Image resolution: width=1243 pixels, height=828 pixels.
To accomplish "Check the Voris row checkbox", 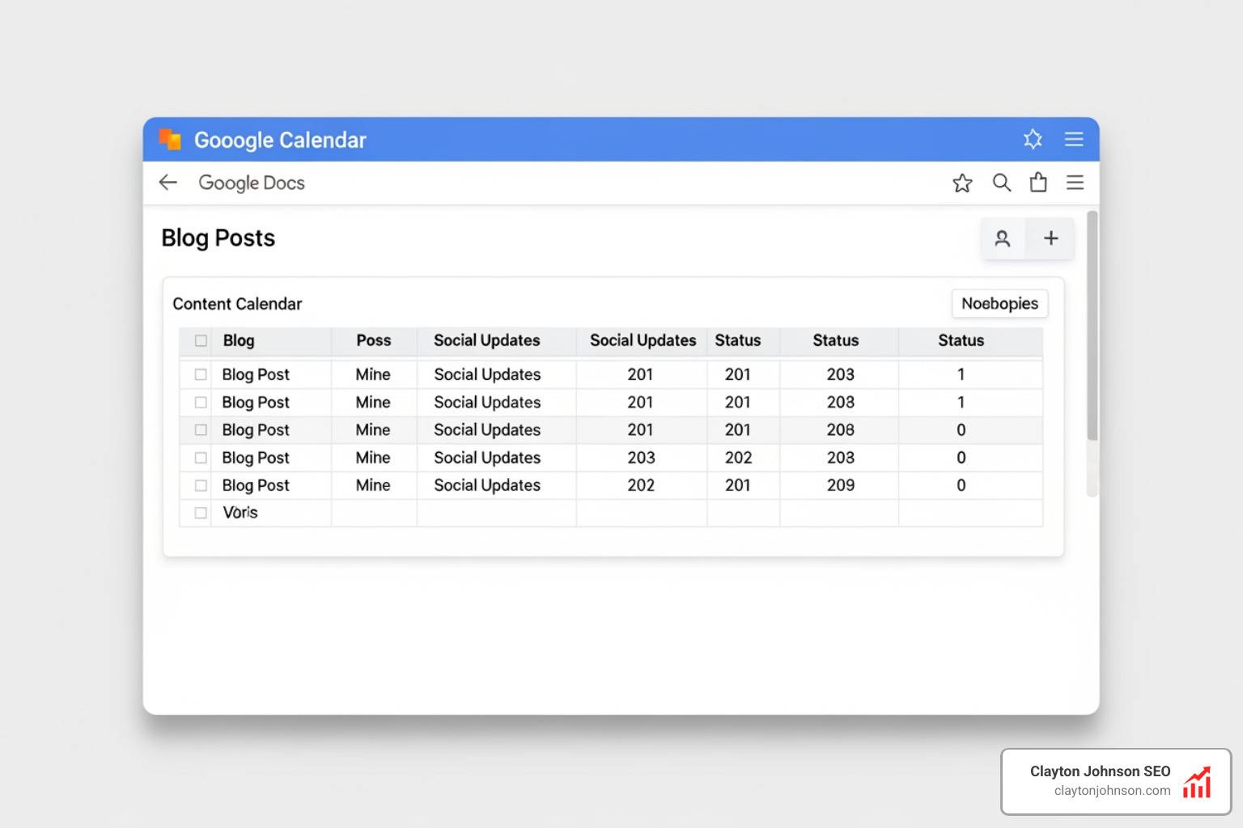I will [201, 513].
